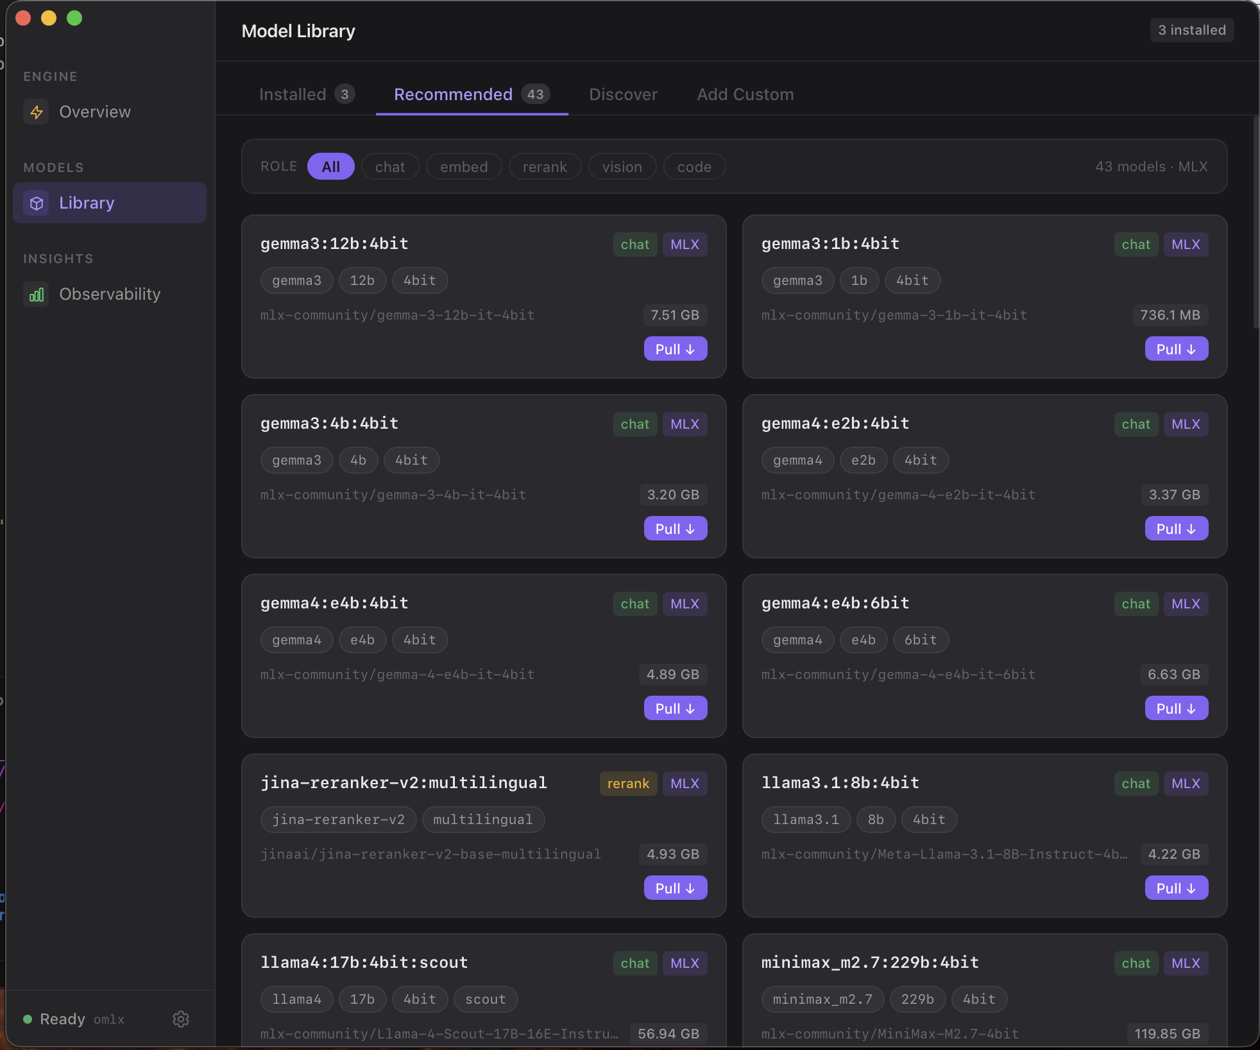1260x1050 pixels.
Task: Filter models by chat role
Action: (390, 167)
